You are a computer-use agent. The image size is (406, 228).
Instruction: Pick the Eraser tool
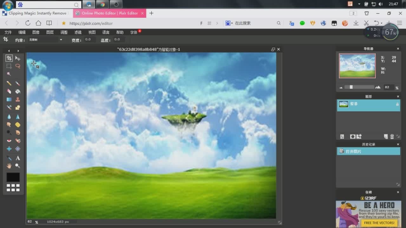pyautogui.click(x=9, y=92)
